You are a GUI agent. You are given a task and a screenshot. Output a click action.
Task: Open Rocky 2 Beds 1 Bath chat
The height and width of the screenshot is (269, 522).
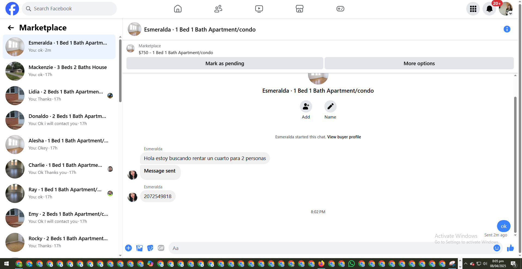(59, 242)
